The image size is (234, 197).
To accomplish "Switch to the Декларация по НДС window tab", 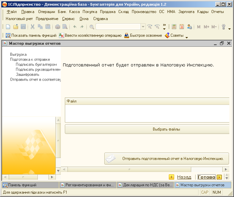I will pos(145,185).
